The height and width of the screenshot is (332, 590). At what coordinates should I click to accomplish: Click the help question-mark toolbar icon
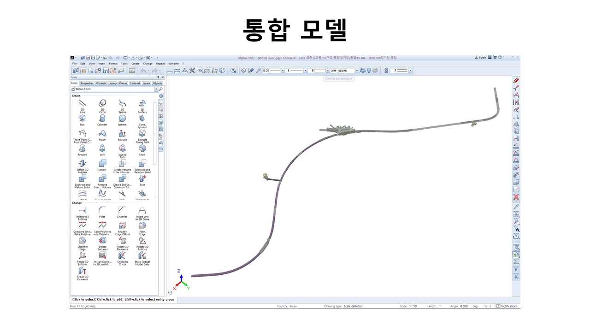pos(233,71)
